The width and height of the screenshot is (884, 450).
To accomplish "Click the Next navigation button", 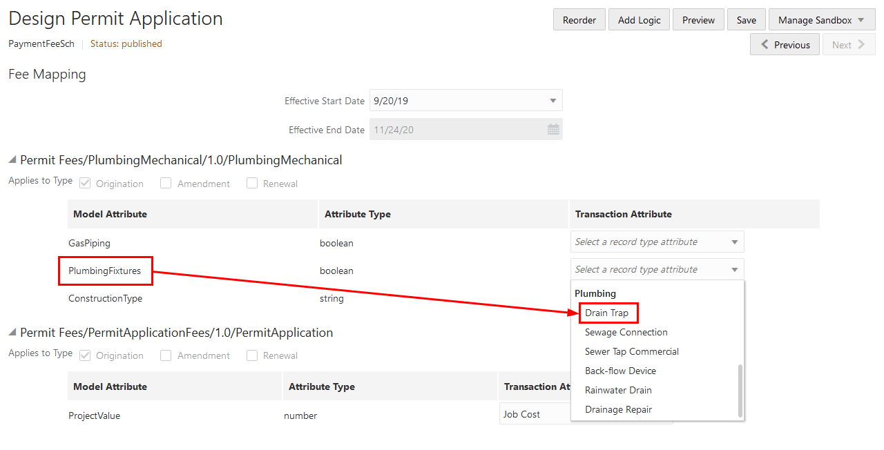I will pos(848,44).
